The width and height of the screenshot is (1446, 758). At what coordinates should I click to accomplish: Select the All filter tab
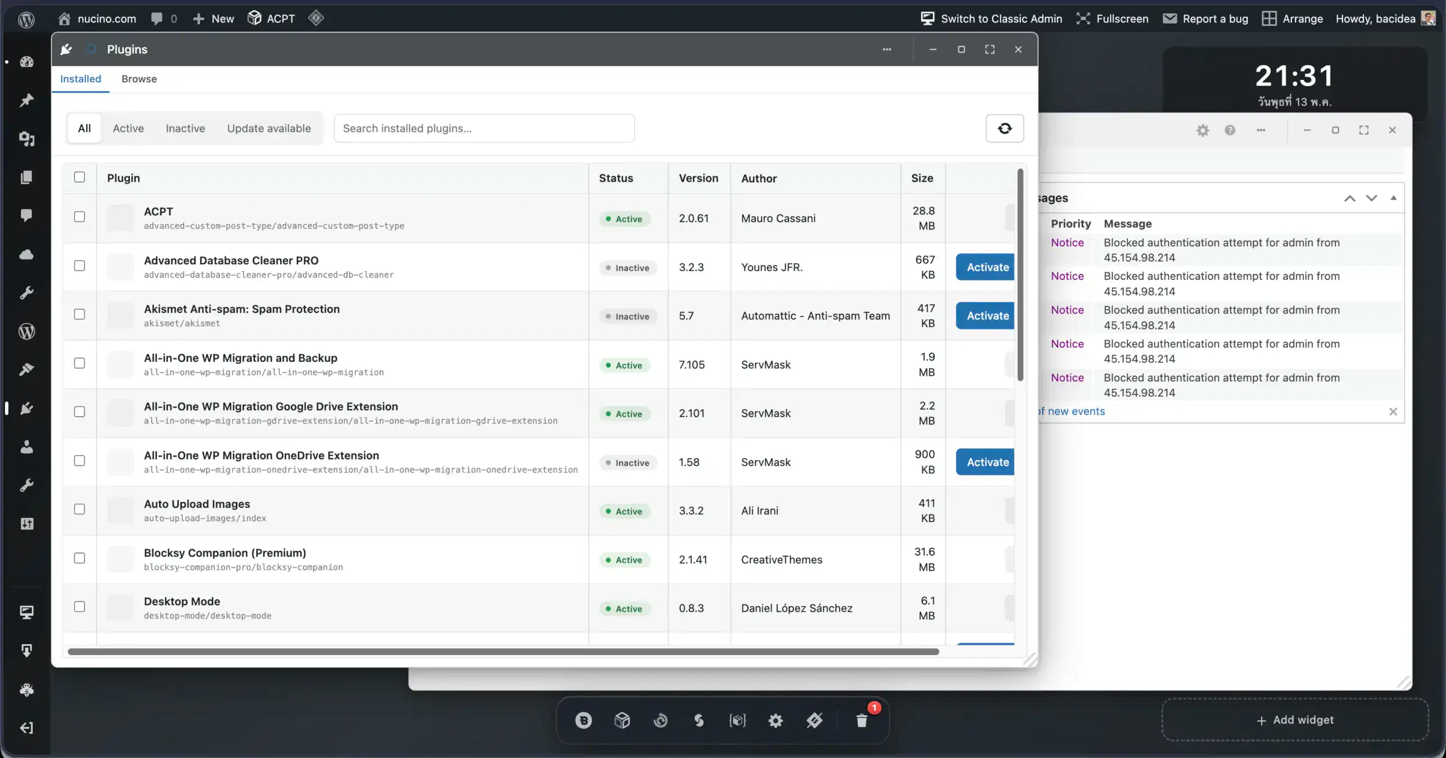[x=84, y=128]
